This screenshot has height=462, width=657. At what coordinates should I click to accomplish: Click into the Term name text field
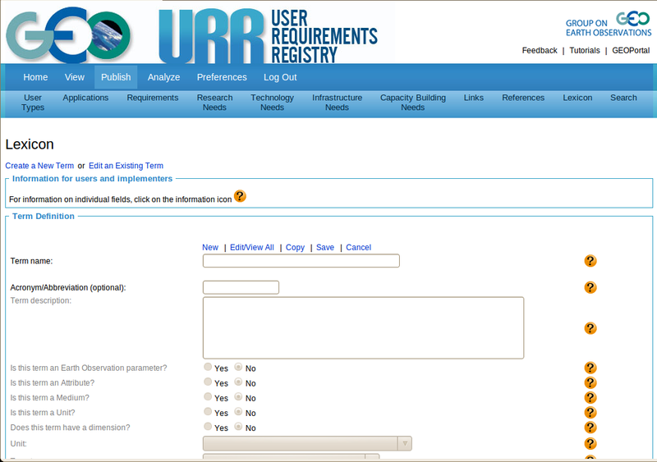[x=301, y=261]
